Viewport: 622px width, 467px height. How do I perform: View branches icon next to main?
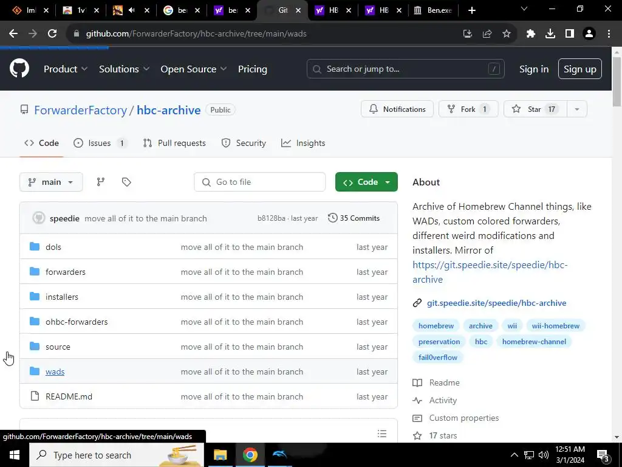click(x=101, y=182)
